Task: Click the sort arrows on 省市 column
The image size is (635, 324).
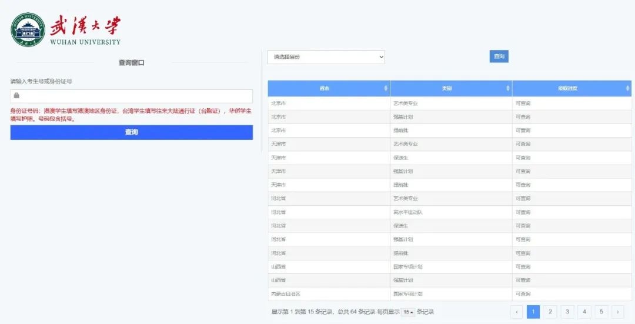Action: (386, 88)
